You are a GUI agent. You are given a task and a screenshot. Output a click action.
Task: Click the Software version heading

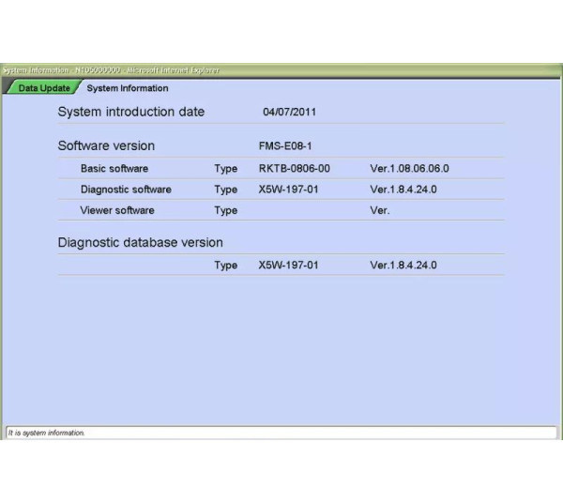click(106, 145)
